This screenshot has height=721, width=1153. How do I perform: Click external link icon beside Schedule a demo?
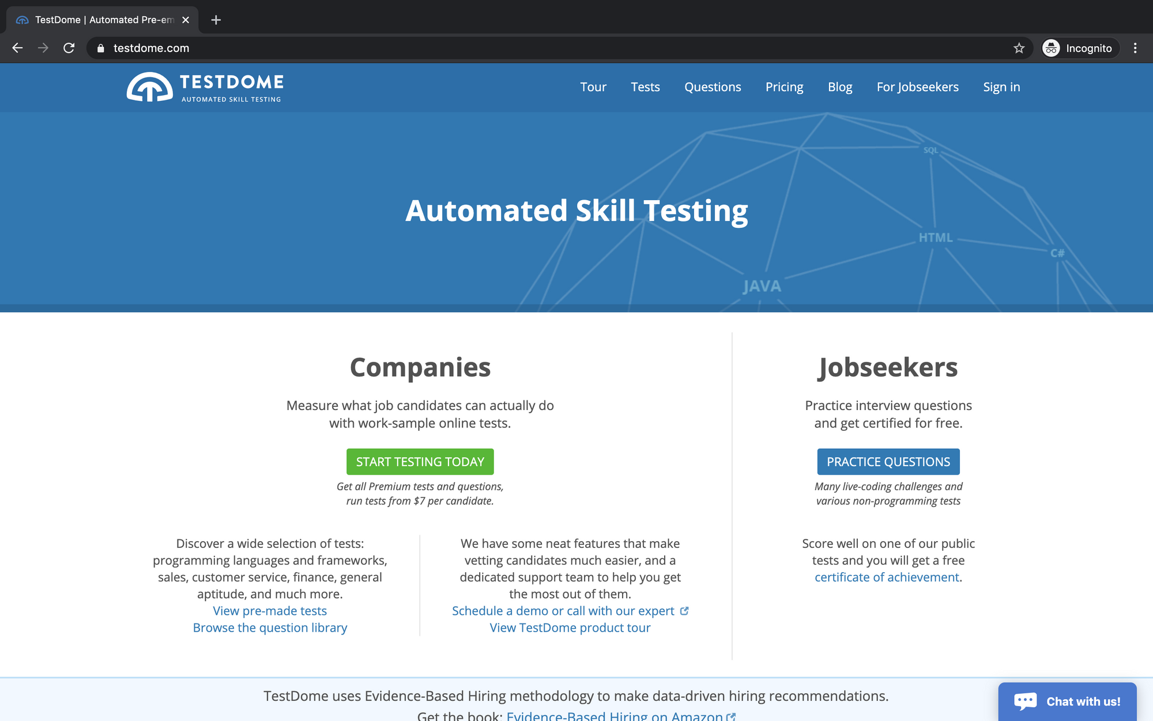tap(684, 611)
